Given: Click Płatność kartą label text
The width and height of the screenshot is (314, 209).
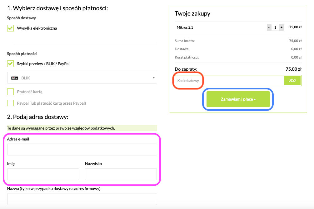Looking at the screenshot, I should pos(30,92).
